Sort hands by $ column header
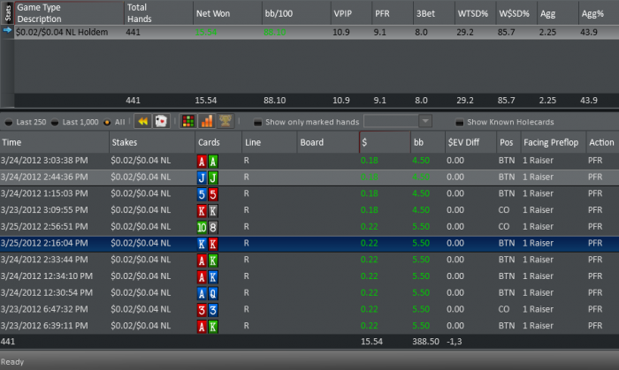 click(385, 142)
